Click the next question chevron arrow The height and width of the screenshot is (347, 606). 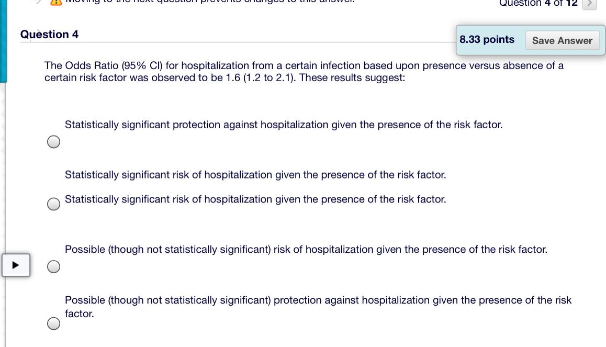pos(589,4)
